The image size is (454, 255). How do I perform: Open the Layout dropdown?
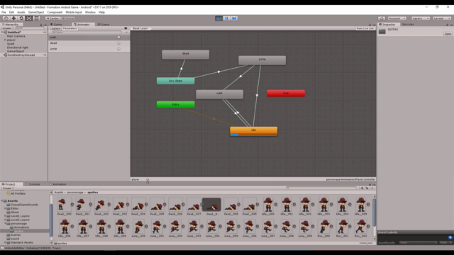tap(442, 18)
